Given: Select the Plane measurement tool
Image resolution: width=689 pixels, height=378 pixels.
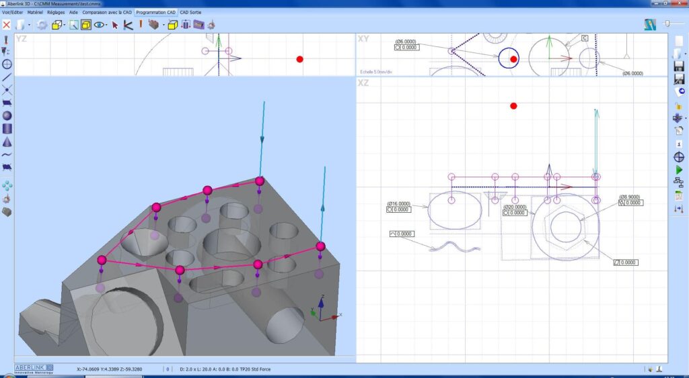Looking at the screenshot, I should tap(7, 103).
